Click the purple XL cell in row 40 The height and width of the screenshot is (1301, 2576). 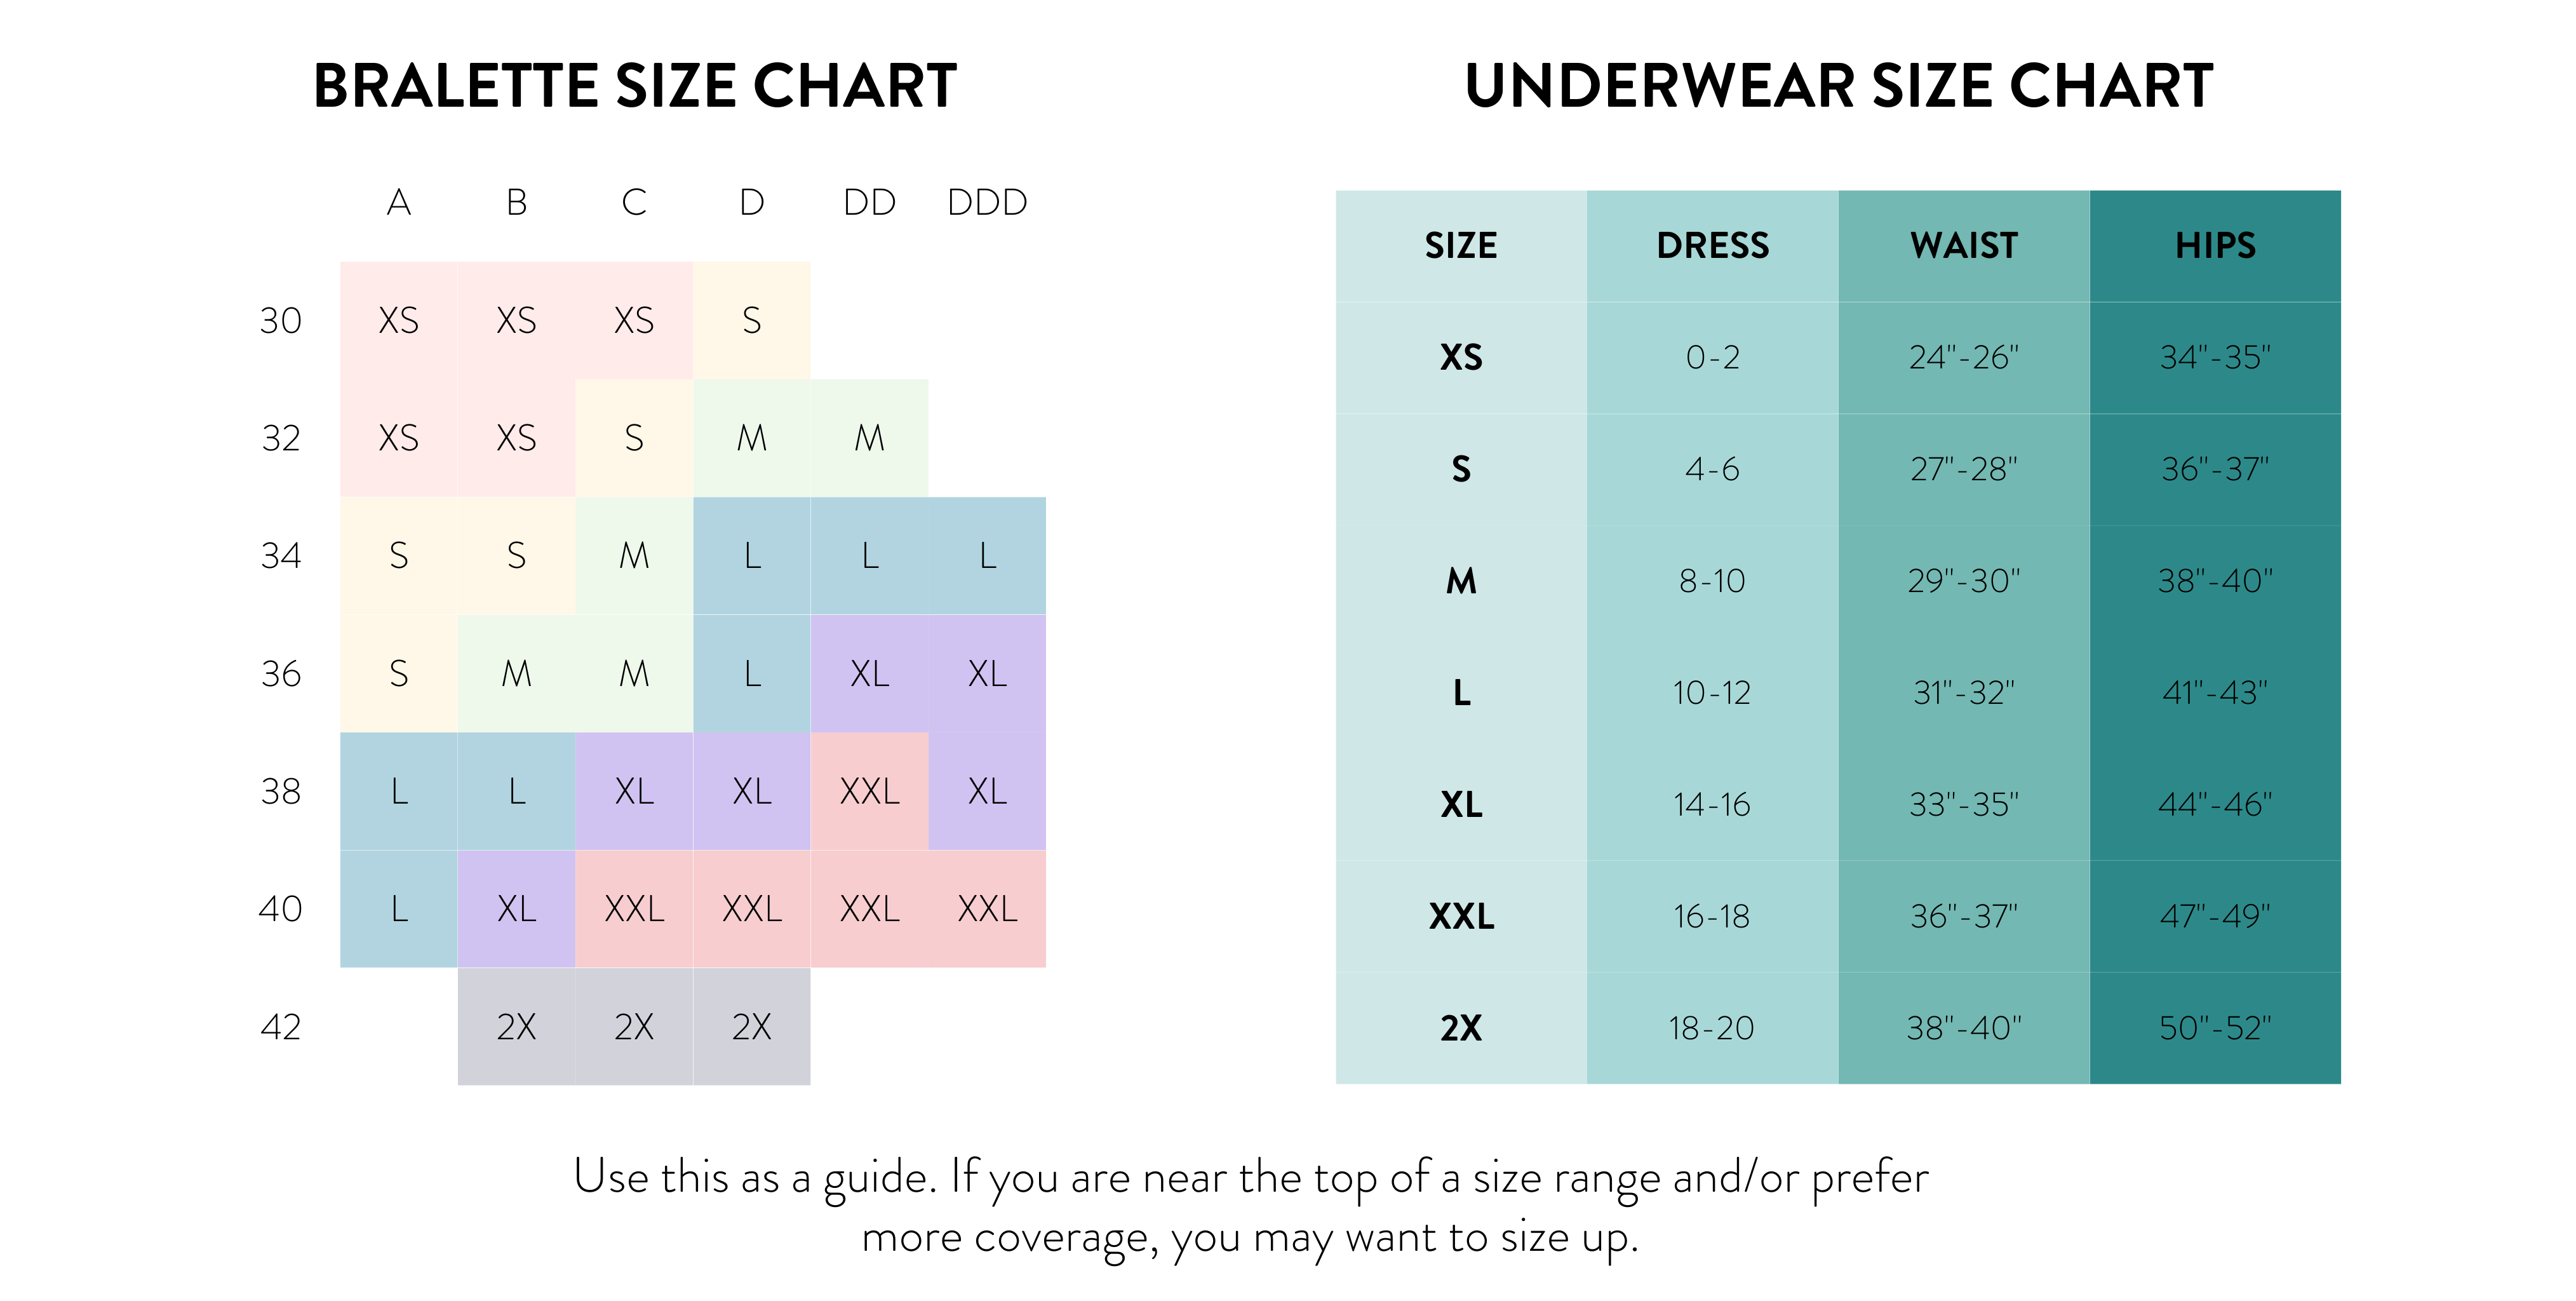[516, 909]
